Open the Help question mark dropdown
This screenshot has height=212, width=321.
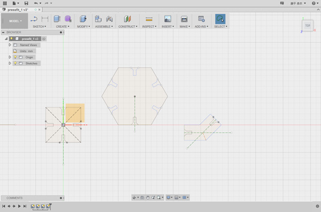pyautogui.click(x=315, y=3)
